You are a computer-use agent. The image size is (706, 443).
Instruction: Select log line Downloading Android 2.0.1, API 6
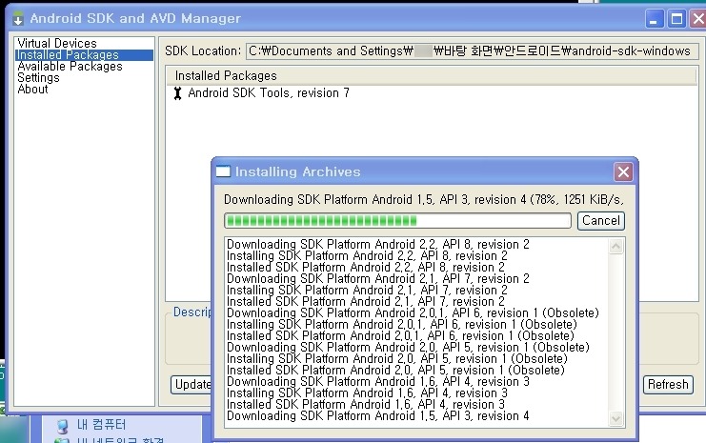click(x=413, y=312)
